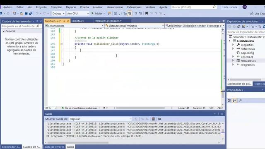The image size is (265, 149).
Task: Click the Solution Explorer horizontal scrollbar
Action: click(x=246, y=79)
